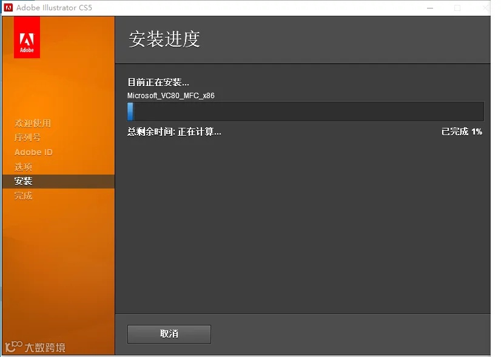501x357 pixels.
Task: Click the blue installation progress bar
Action: click(x=306, y=112)
